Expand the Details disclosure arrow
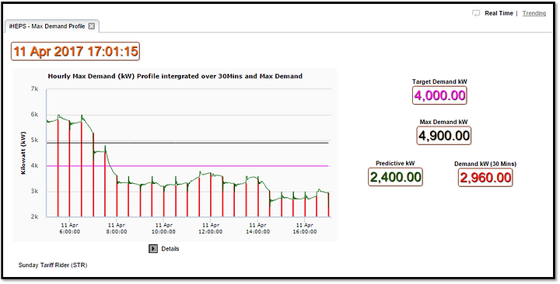This screenshot has height=284, width=560. [x=153, y=249]
